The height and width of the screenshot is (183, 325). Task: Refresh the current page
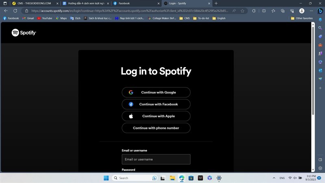pos(15,11)
